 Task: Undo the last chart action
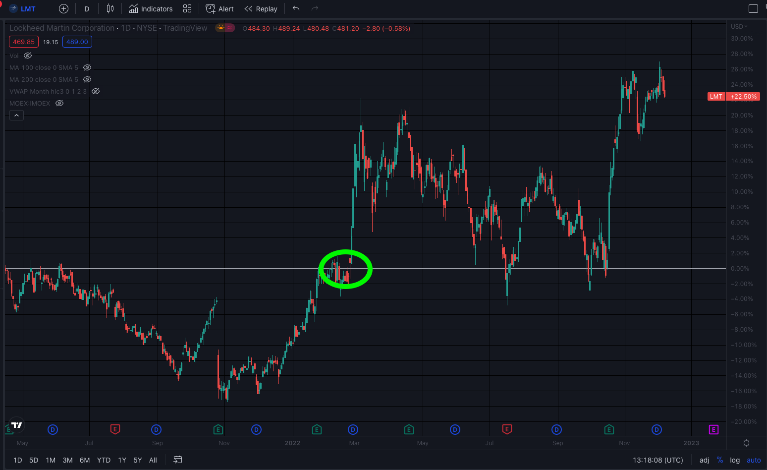point(296,9)
